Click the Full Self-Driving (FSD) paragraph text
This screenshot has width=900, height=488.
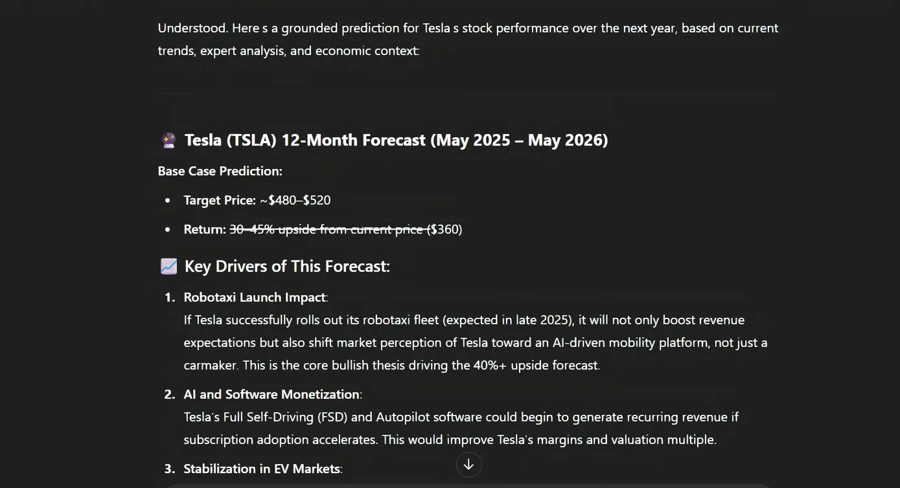[x=461, y=428]
